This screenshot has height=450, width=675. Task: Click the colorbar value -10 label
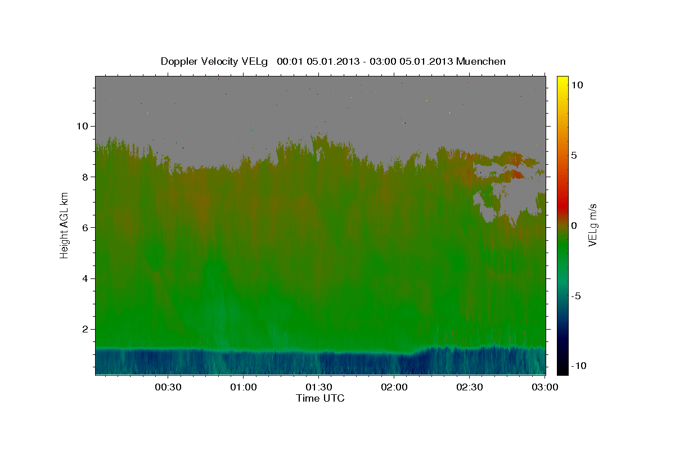[579, 366]
